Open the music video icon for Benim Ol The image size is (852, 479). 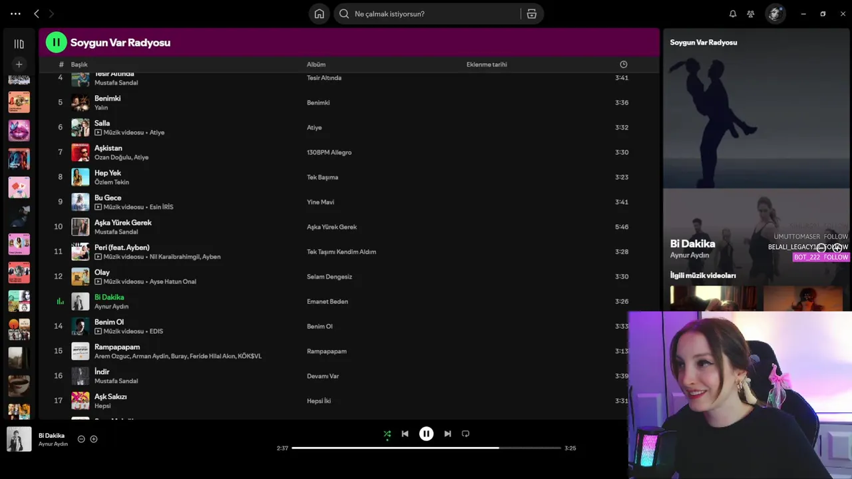point(98,331)
